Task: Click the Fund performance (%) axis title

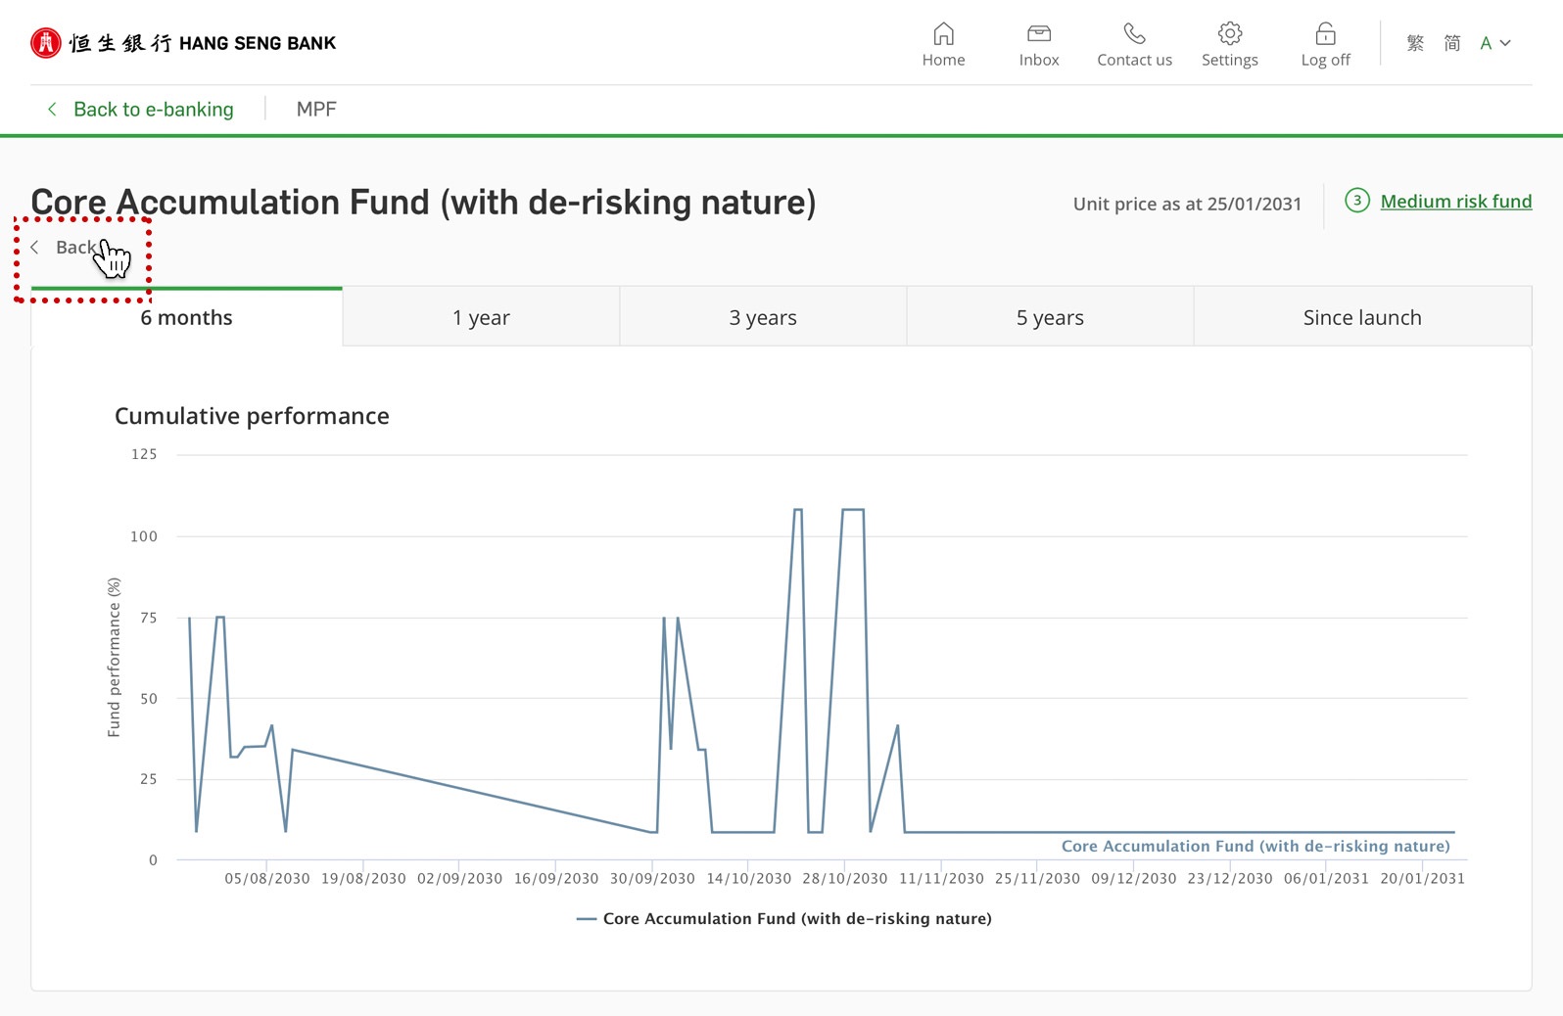Action: [115, 657]
